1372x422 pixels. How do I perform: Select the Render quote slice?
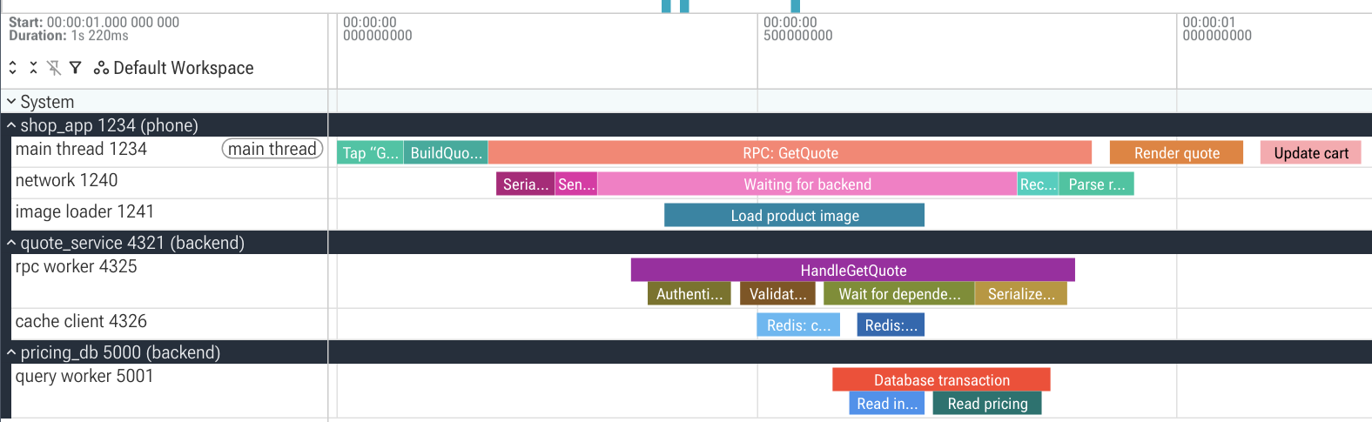coord(1176,152)
